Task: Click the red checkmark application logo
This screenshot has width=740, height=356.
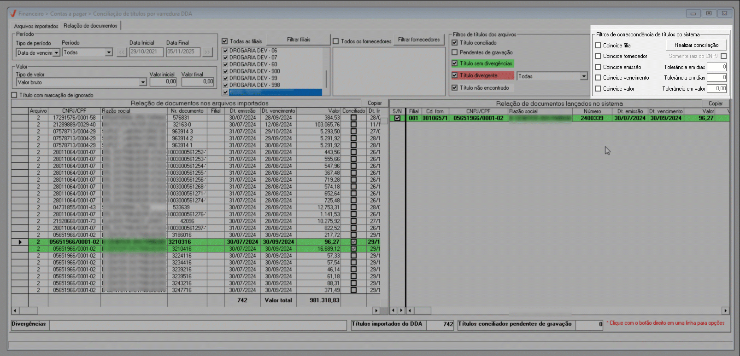Action: click(x=13, y=14)
